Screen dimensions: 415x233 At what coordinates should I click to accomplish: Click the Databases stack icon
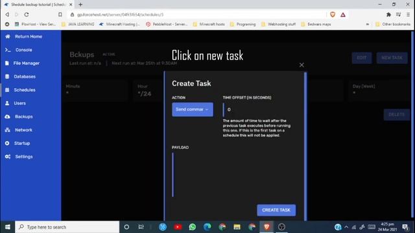coord(7,76)
